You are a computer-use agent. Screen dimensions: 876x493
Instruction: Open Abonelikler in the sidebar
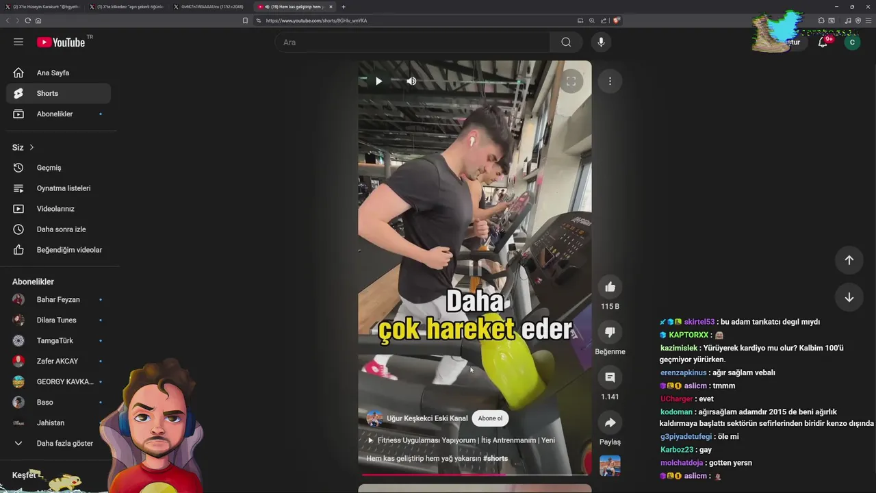(58, 114)
